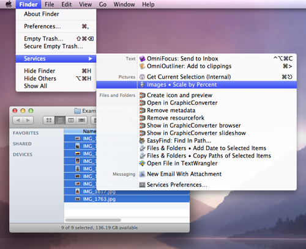The height and width of the screenshot is (249, 306).
Task: Select file IMG_1763.jpg
Action: tap(127, 199)
